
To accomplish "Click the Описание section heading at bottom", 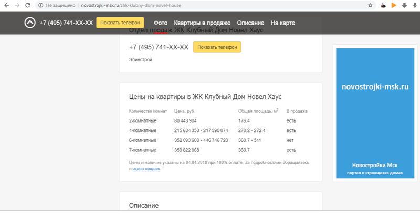I will pos(143,206).
